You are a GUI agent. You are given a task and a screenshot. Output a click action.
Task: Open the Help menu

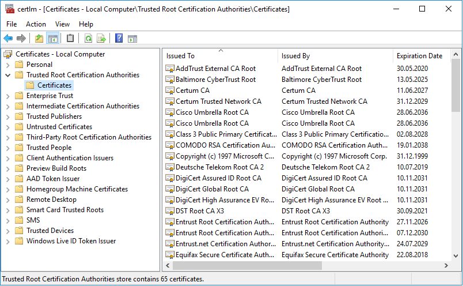tap(86, 24)
